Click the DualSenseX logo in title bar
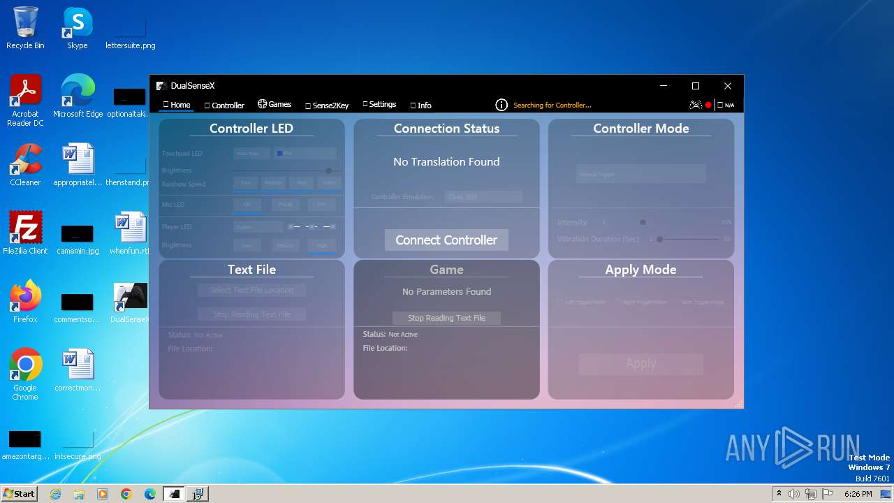Screen dimensions: 894x503 161,86
